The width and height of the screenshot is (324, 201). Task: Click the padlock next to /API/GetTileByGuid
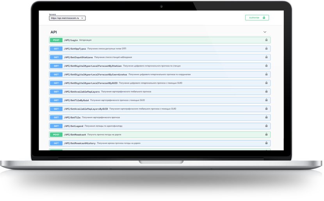click(x=266, y=100)
